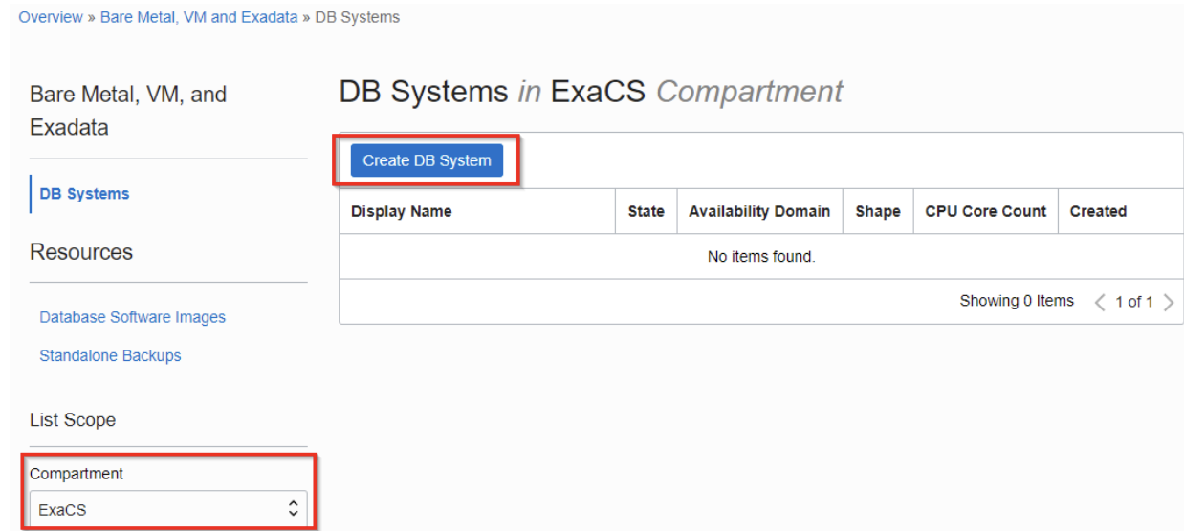Click the Shape column header
Viewport: 1184px width, 531px height.
(x=877, y=212)
